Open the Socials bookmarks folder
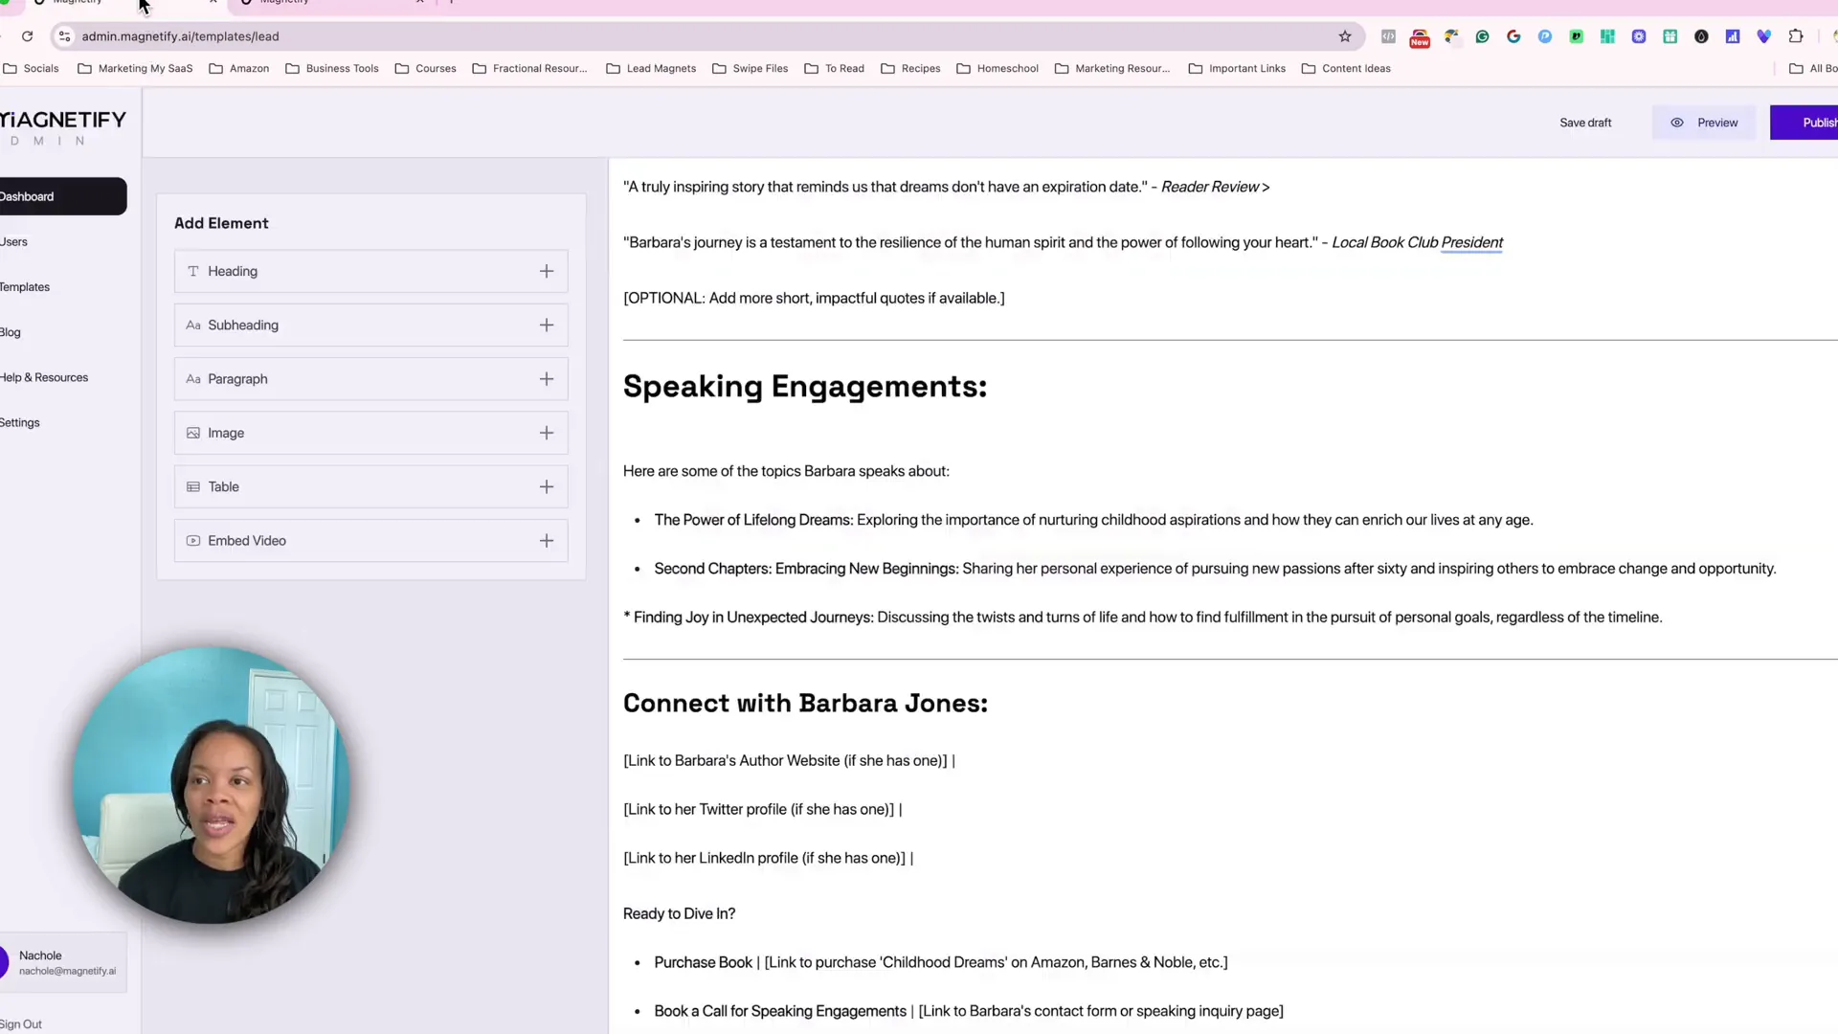The image size is (1838, 1034). (x=32, y=69)
